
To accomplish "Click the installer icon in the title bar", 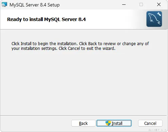I will (4, 5).
